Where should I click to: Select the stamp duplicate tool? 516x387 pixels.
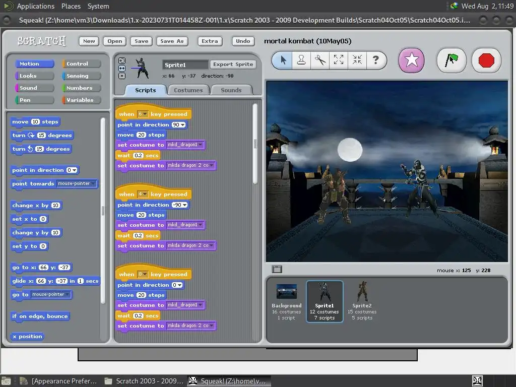tap(301, 60)
